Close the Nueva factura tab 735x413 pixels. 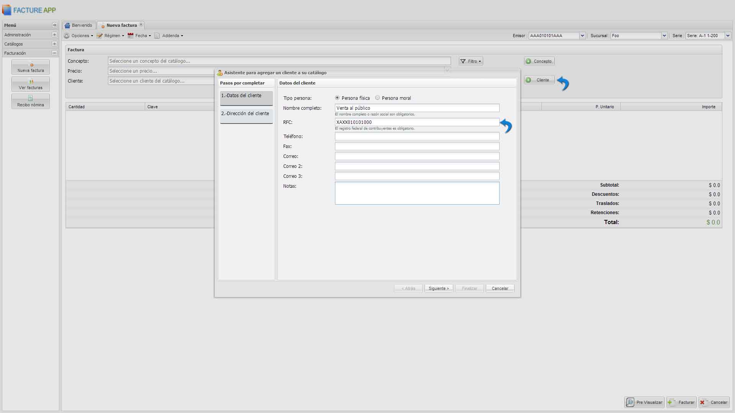click(141, 24)
